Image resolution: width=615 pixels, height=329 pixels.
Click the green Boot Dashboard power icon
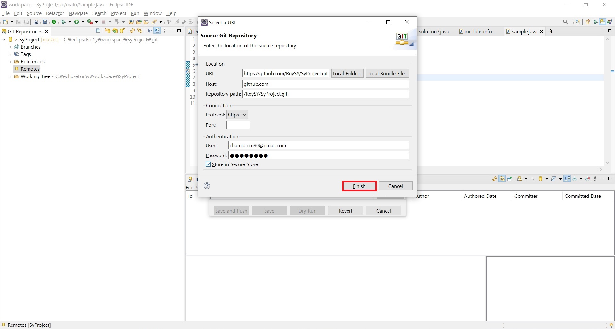click(x=54, y=22)
